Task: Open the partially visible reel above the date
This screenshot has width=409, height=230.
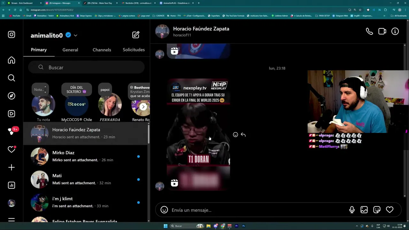Action: 198,51
